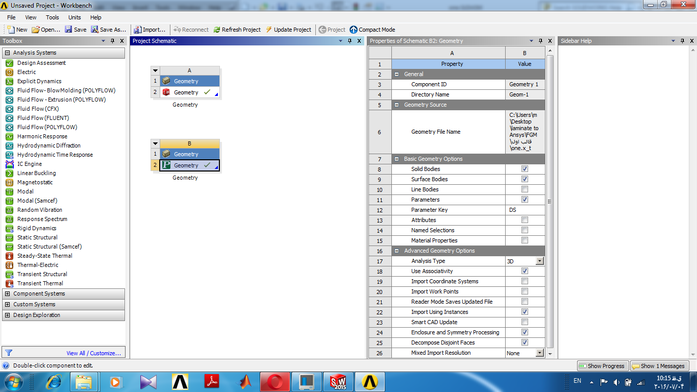Click the Steady-State Thermal icon

(x=9, y=256)
